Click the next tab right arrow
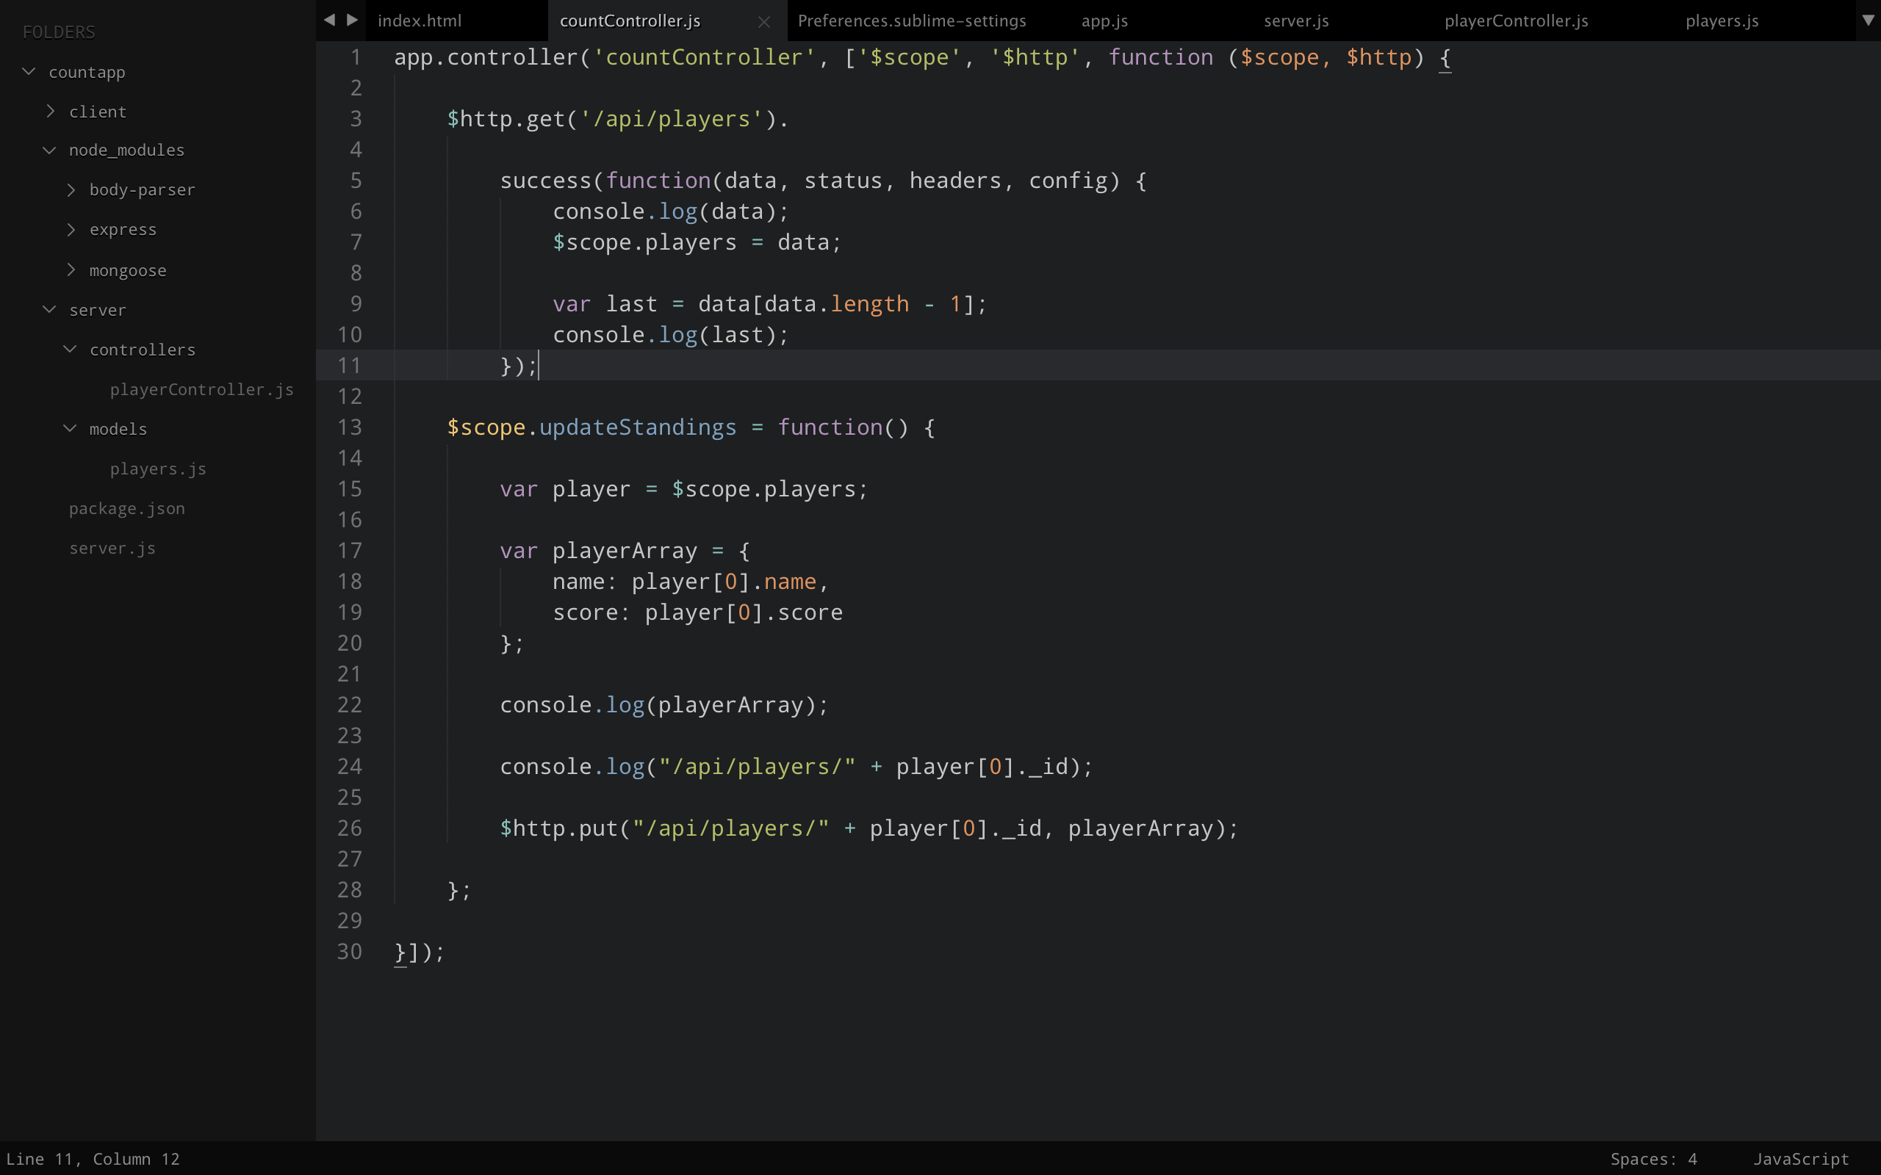The image size is (1881, 1175). click(x=352, y=21)
